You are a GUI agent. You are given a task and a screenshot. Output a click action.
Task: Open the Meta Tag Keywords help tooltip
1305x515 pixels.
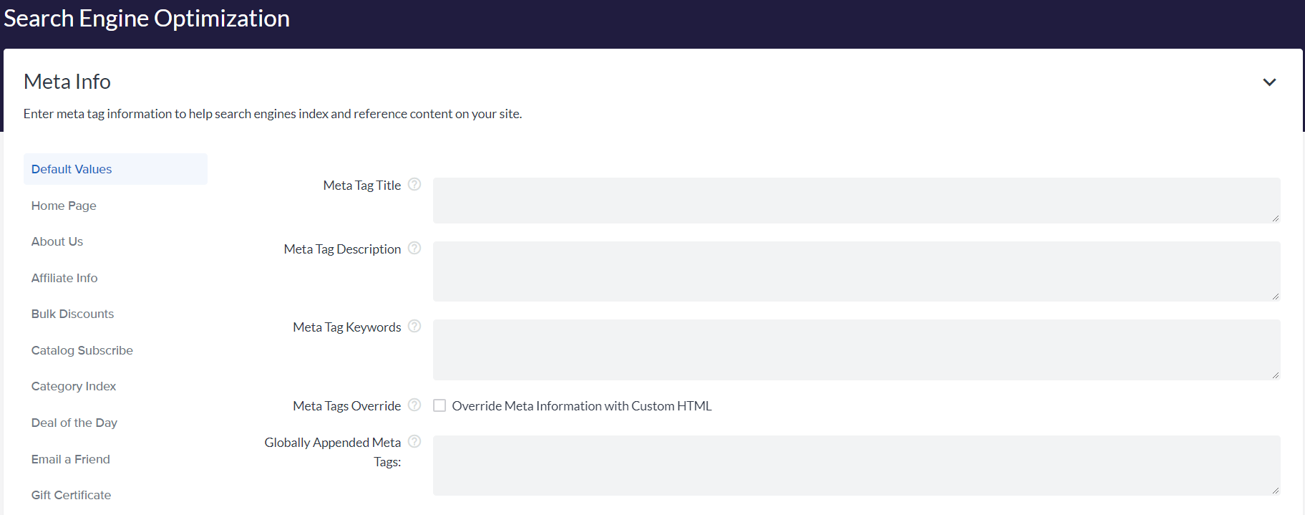tap(414, 326)
